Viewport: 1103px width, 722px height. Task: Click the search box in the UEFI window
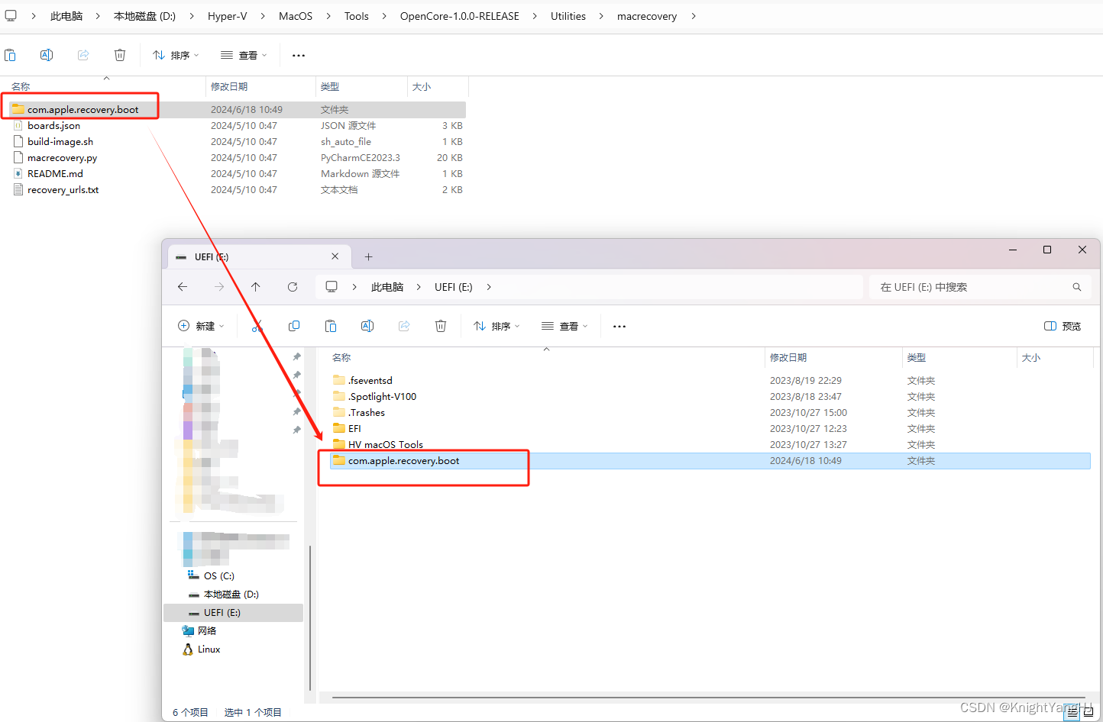(x=978, y=286)
